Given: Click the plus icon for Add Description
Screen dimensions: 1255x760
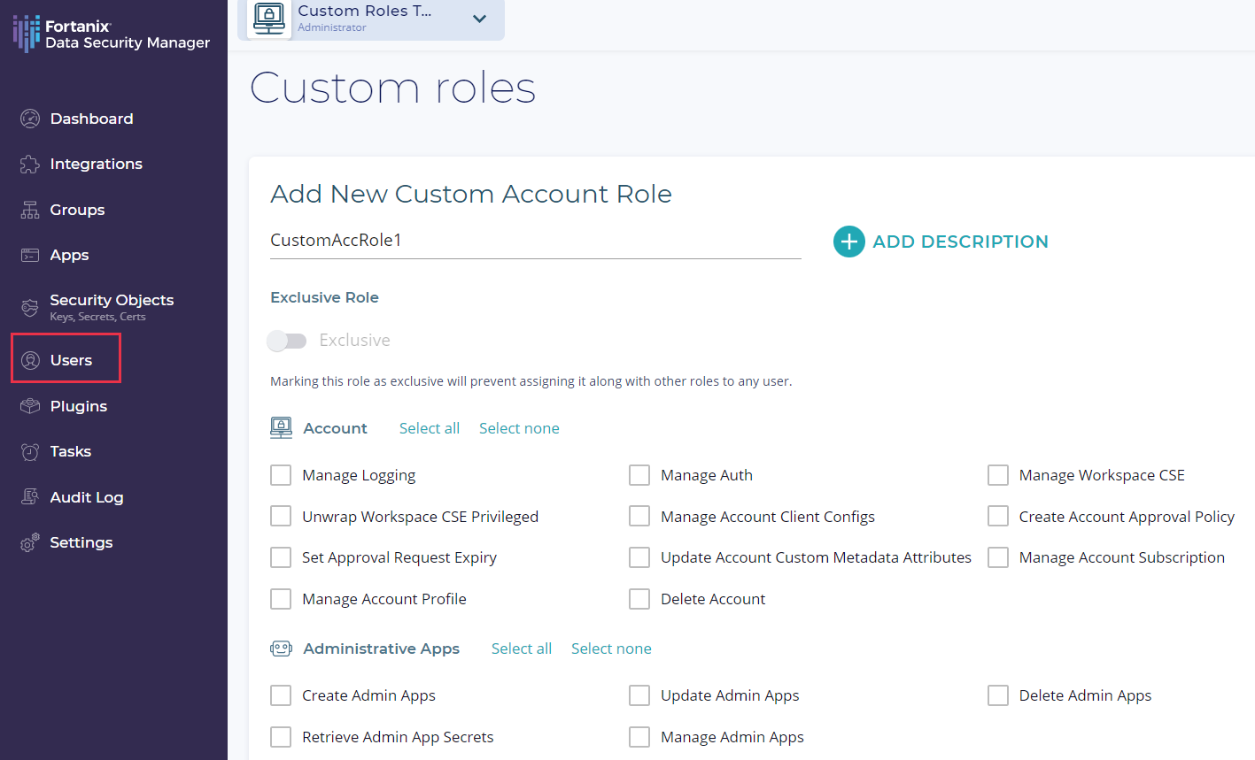Looking at the screenshot, I should [x=848, y=242].
